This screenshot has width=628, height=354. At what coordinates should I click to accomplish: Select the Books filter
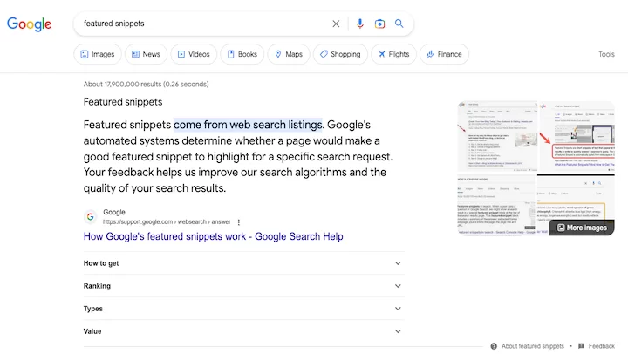coord(242,54)
